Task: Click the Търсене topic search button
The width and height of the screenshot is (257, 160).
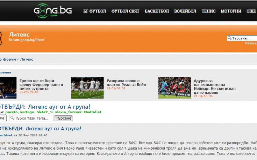Action: click(63, 118)
